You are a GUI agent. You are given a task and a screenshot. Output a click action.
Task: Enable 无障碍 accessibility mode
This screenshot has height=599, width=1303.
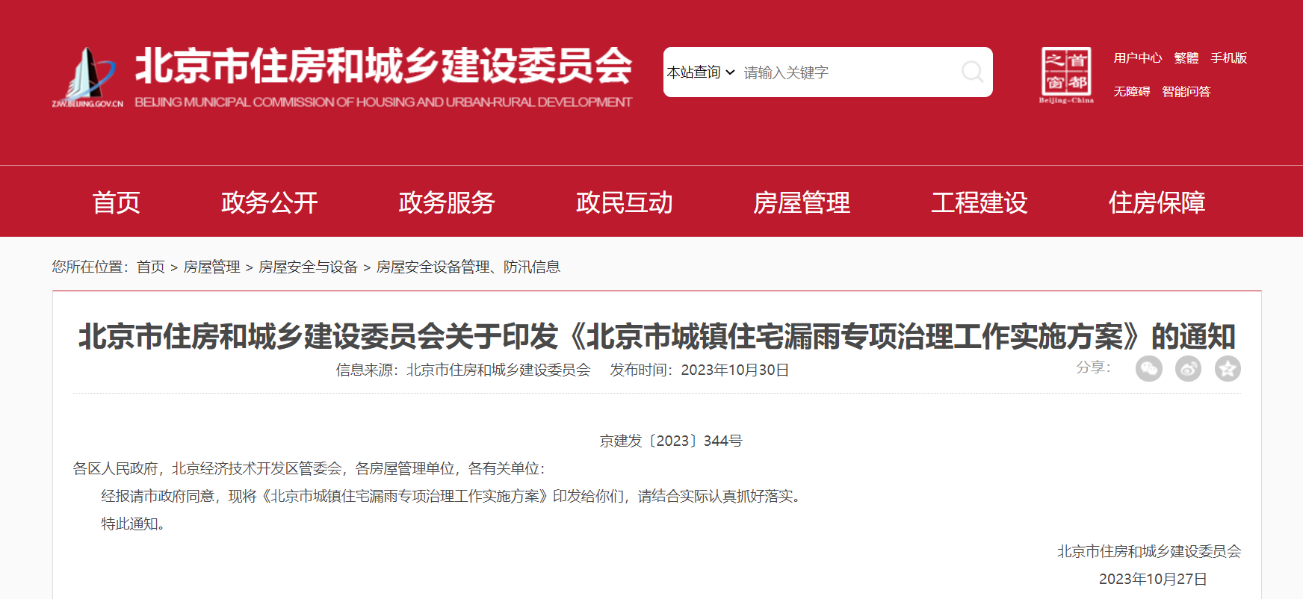coord(1131,91)
